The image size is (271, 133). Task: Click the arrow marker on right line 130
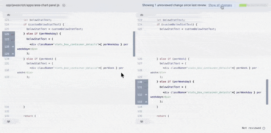(x=146, y=82)
